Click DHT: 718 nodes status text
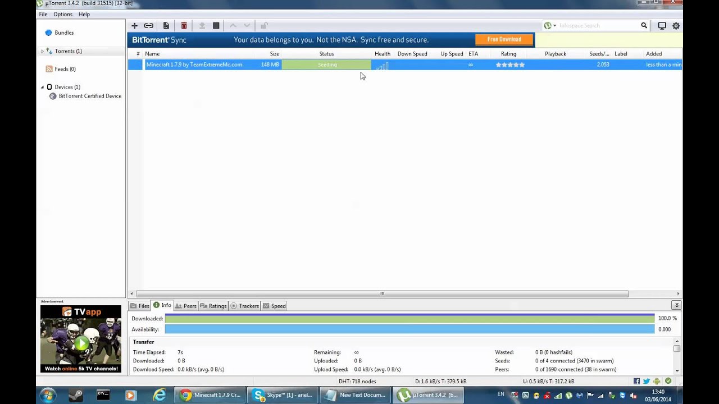Screen dimensions: 719x404 tap(357, 382)
